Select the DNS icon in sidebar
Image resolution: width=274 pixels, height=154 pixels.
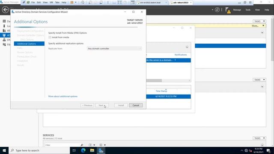[x=4, y=40]
